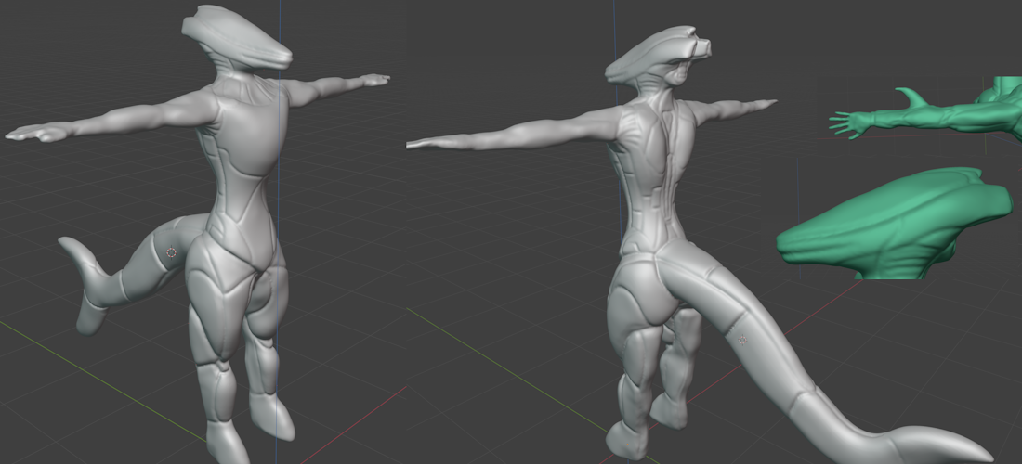Click the 3D cursor on the front-facing creature's tail
The image size is (1022, 464).
pyautogui.click(x=172, y=251)
